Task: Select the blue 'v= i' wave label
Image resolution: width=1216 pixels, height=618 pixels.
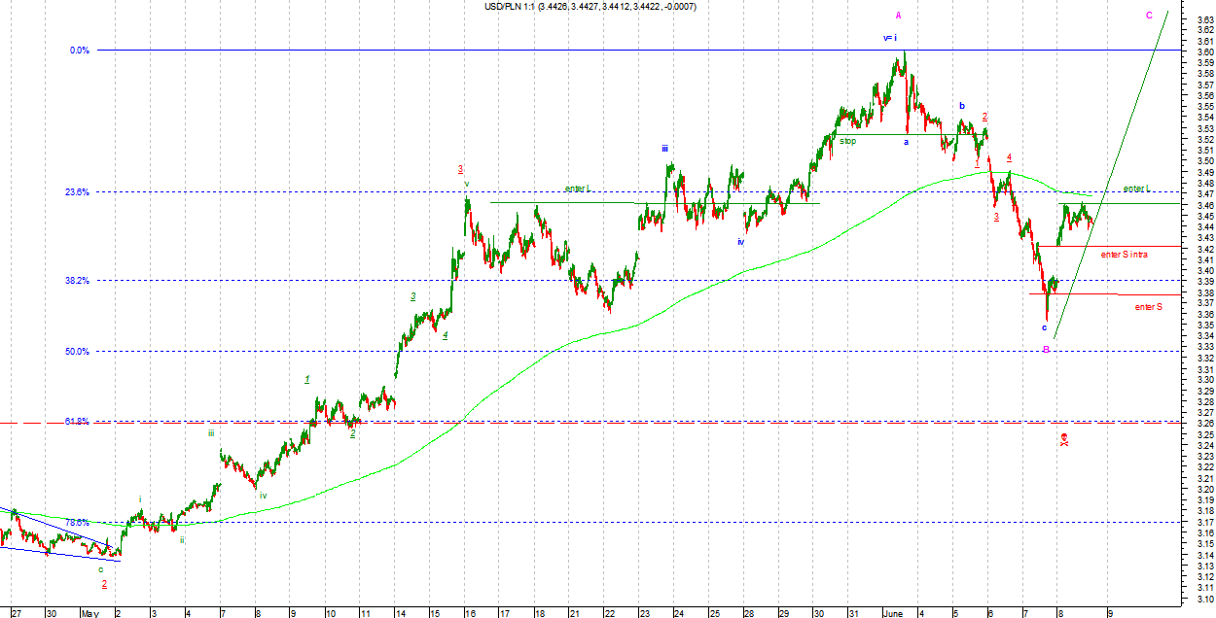Action: tap(889, 38)
